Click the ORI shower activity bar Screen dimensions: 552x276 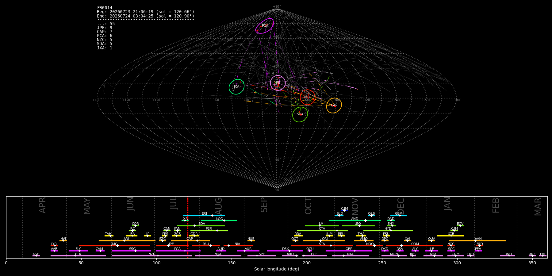point(324,241)
